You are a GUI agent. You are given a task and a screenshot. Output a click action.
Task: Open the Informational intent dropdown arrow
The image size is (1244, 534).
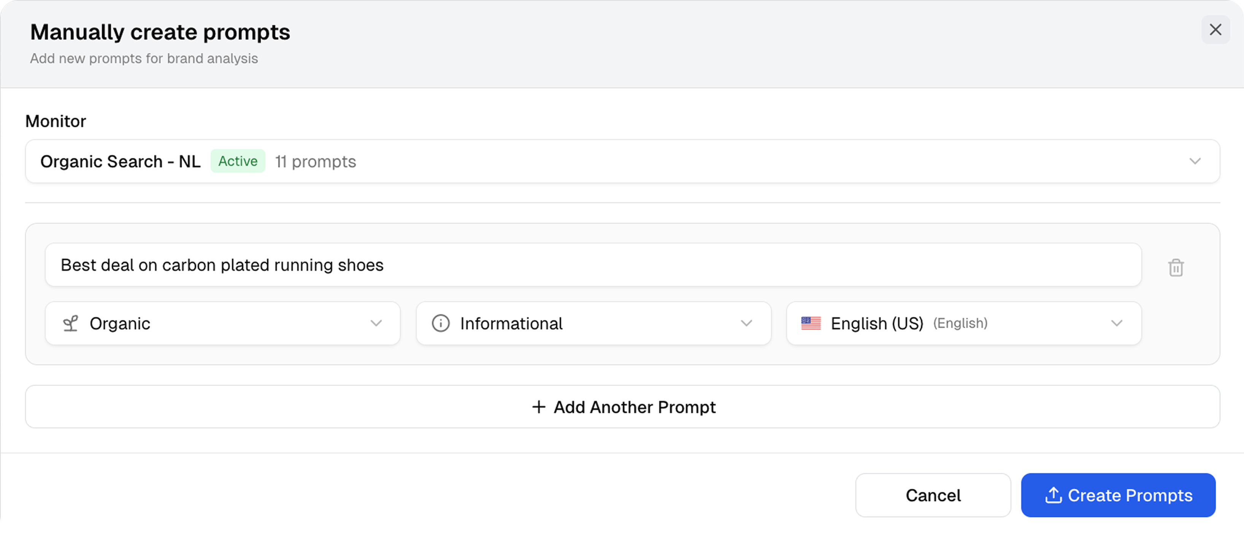[747, 323]
